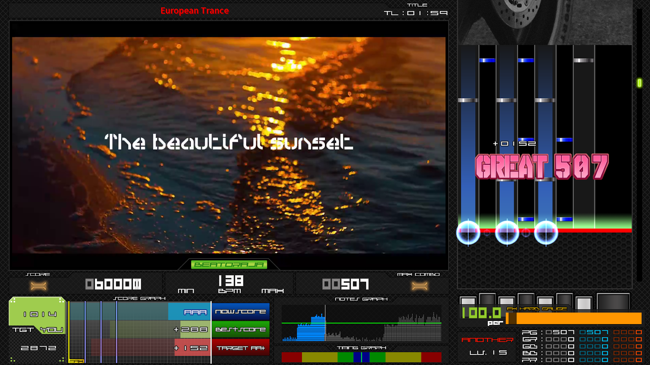Click the lit key 1 indicator below the lanes
Viewport: 650px width, 365px height.
coord(468,301)
